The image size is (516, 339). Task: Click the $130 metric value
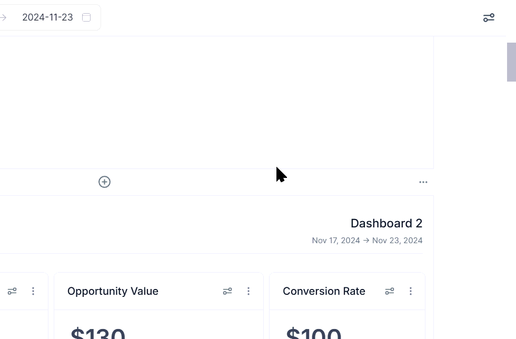pos(98,334)
